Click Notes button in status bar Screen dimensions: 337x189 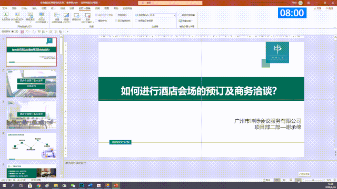[266, 180]
